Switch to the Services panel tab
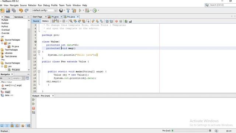The image size is (236, 133). [19, 17]
